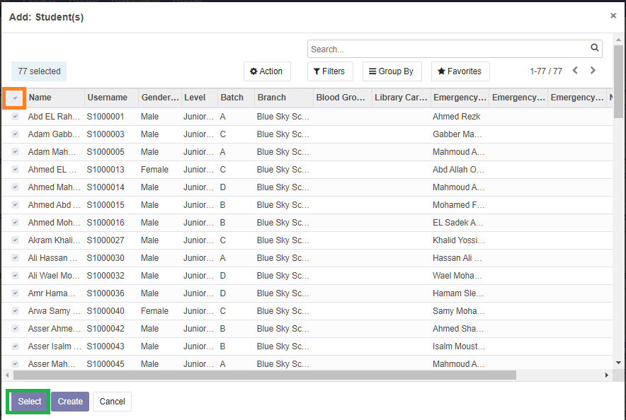Click emergency contact Ahmed Rezk
This screenshot has width=626, height=420.
point(456,117)
